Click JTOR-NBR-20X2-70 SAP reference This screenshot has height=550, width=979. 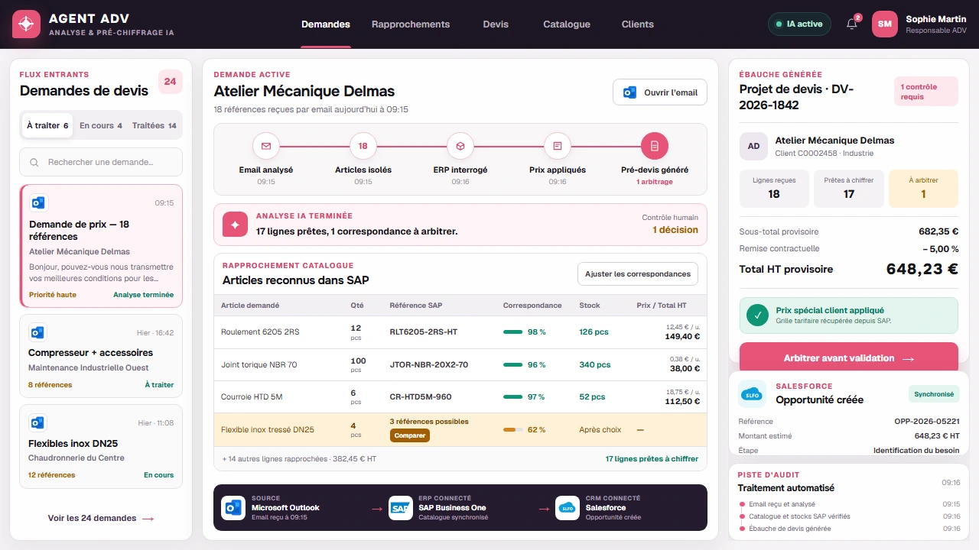[x=429, y=364]
